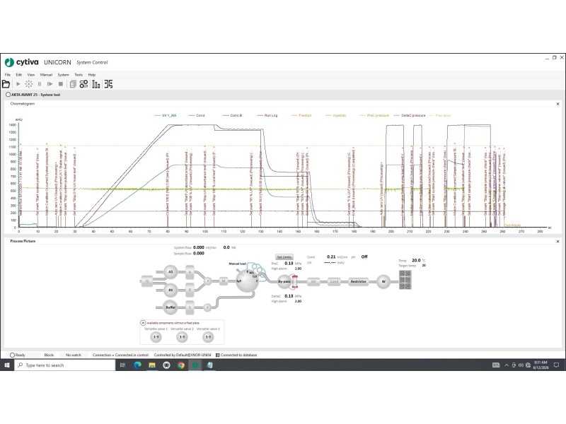Click the Hold spinner toolbar icon
This screenshot has width=566, height=424.
coord(29,84)
